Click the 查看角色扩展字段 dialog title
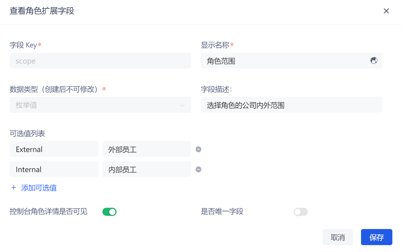Viewport: 403px width, 252px height. (x=42, y=11)
